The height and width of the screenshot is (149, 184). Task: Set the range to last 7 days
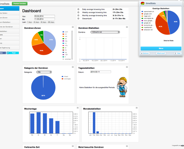click(x=30, y=22)
